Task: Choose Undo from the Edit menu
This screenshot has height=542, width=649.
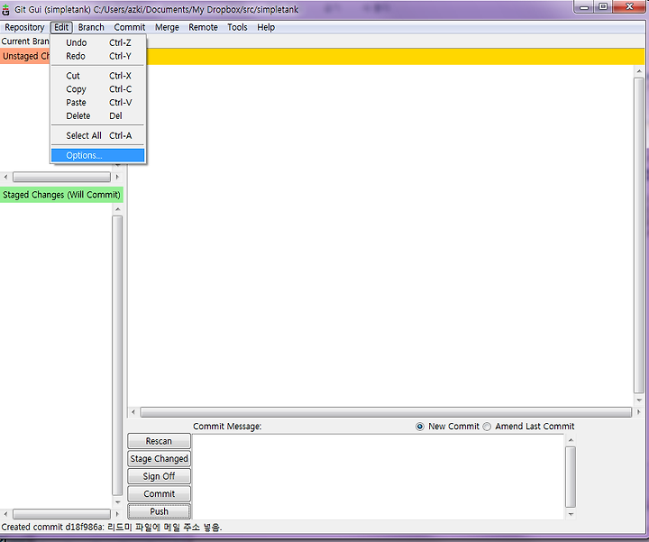Action: [x=97, y=42]
